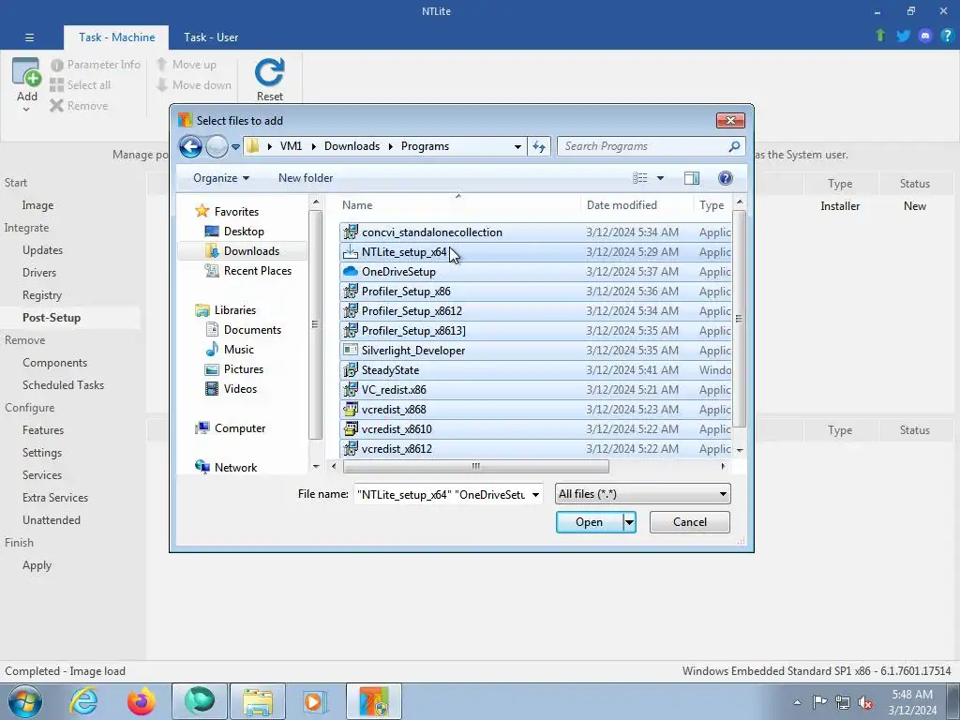This screenshot has height=720, width=960.
Task: Click the Open button
Action: 589,522
